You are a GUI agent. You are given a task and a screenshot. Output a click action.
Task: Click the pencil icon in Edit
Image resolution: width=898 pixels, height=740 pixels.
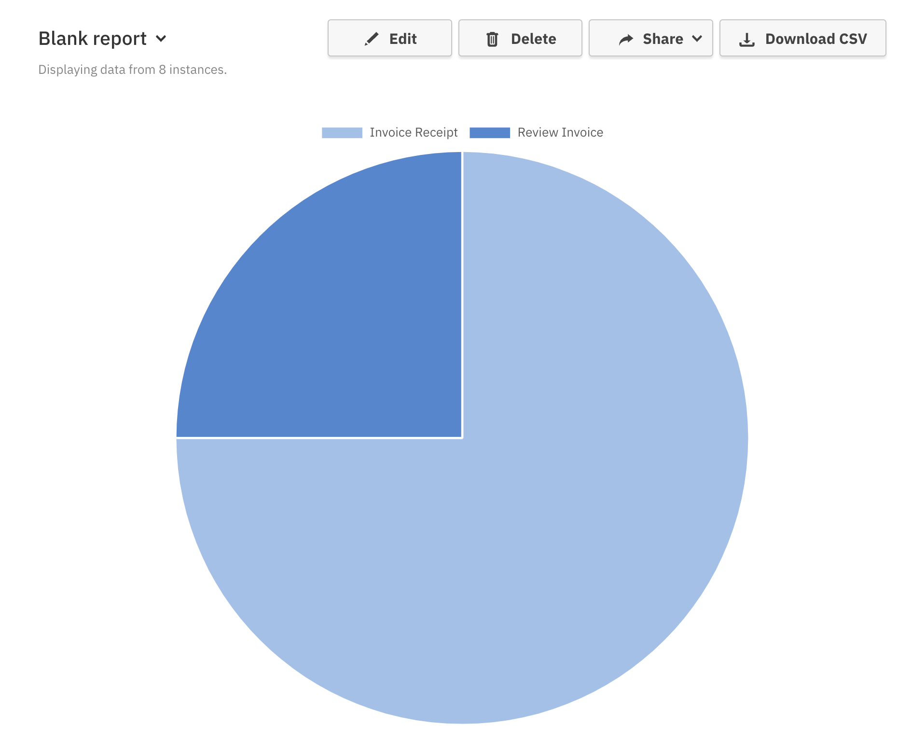(x=371, y=39)
